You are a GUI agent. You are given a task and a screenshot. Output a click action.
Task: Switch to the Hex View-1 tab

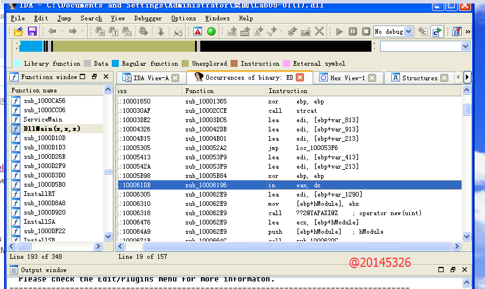[x=347, y=78]
